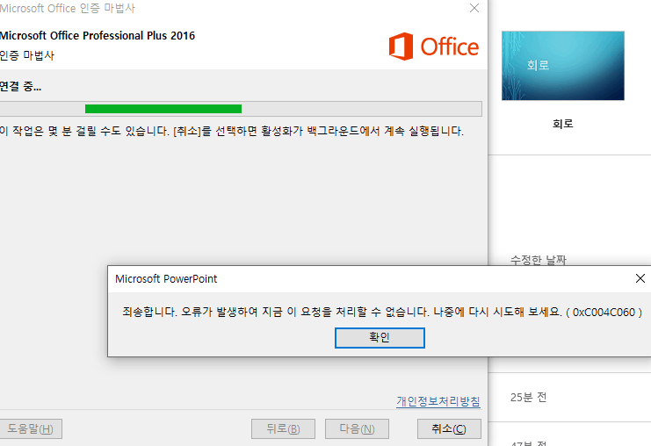This screenshot has width=651, height=446.
Task: Close the Office 인증 마법사 window
Action: pos(474,8)
